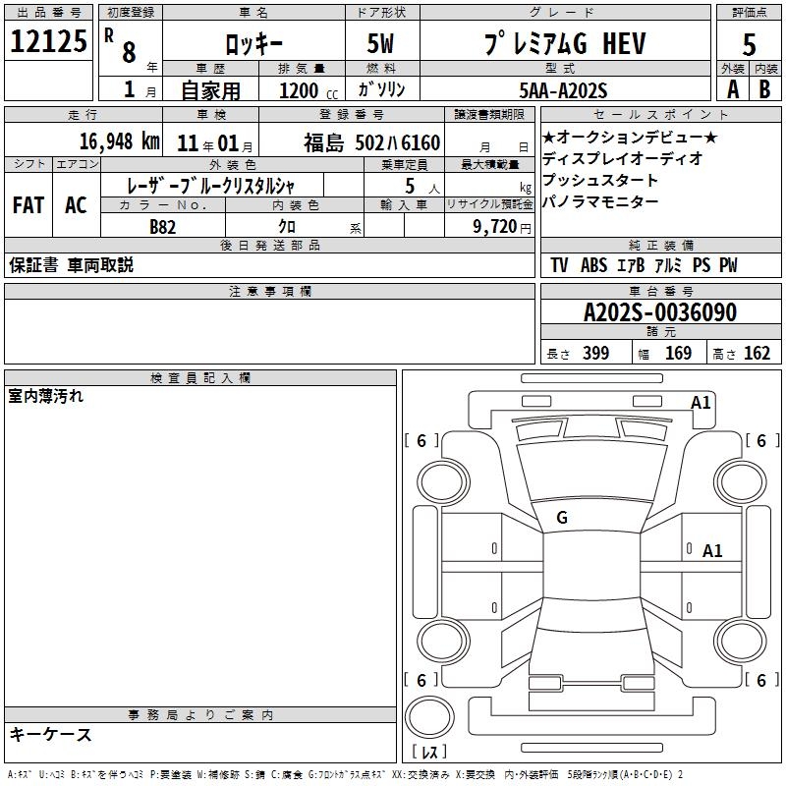Select the mileage 16,948 km
The image size is (786, 786).
120,141
